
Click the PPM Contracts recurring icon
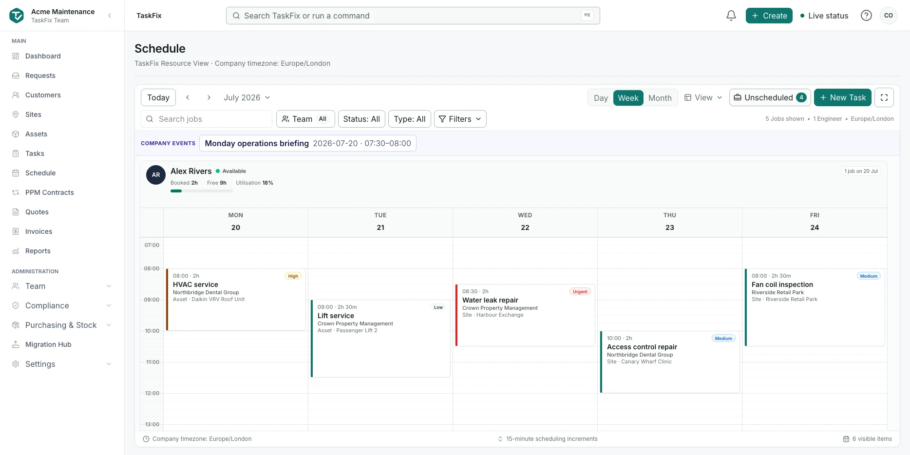point(16,192)
